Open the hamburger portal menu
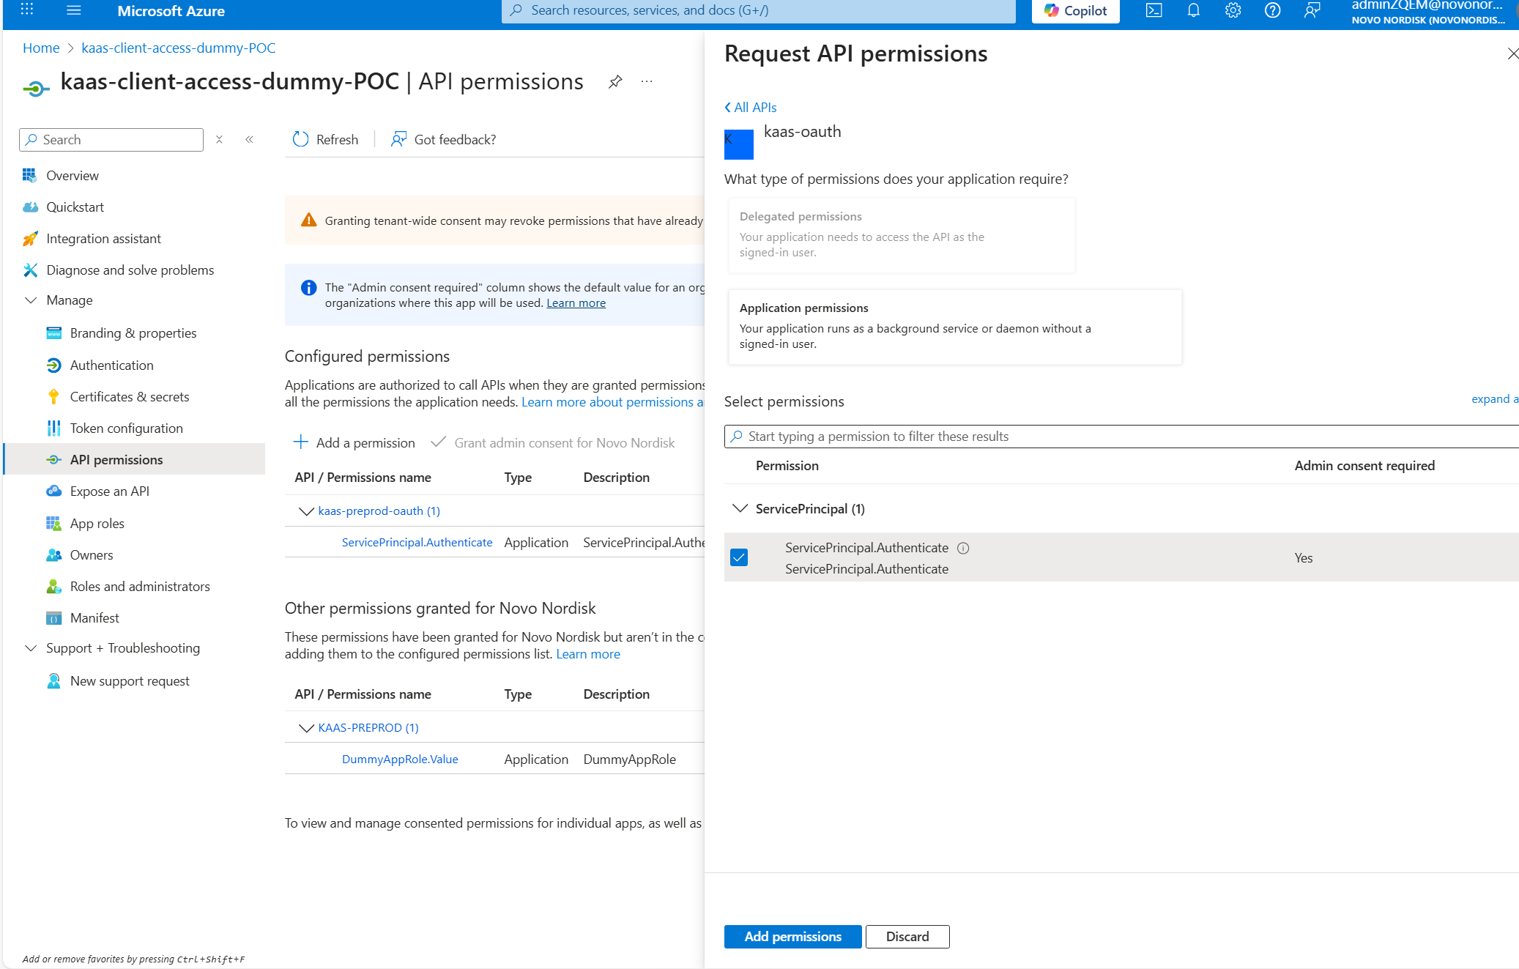Screen dimensions: 1519x969 click(74, 10)
